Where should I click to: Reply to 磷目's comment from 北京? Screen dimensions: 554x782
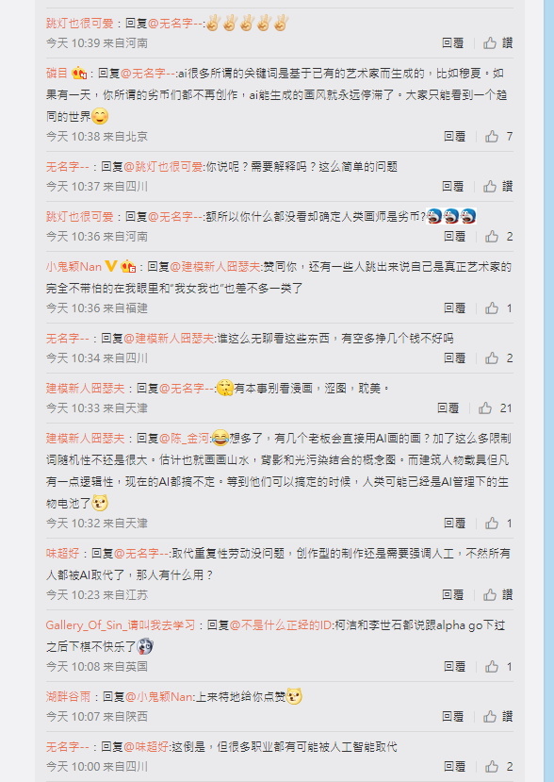tap(454, 136)
